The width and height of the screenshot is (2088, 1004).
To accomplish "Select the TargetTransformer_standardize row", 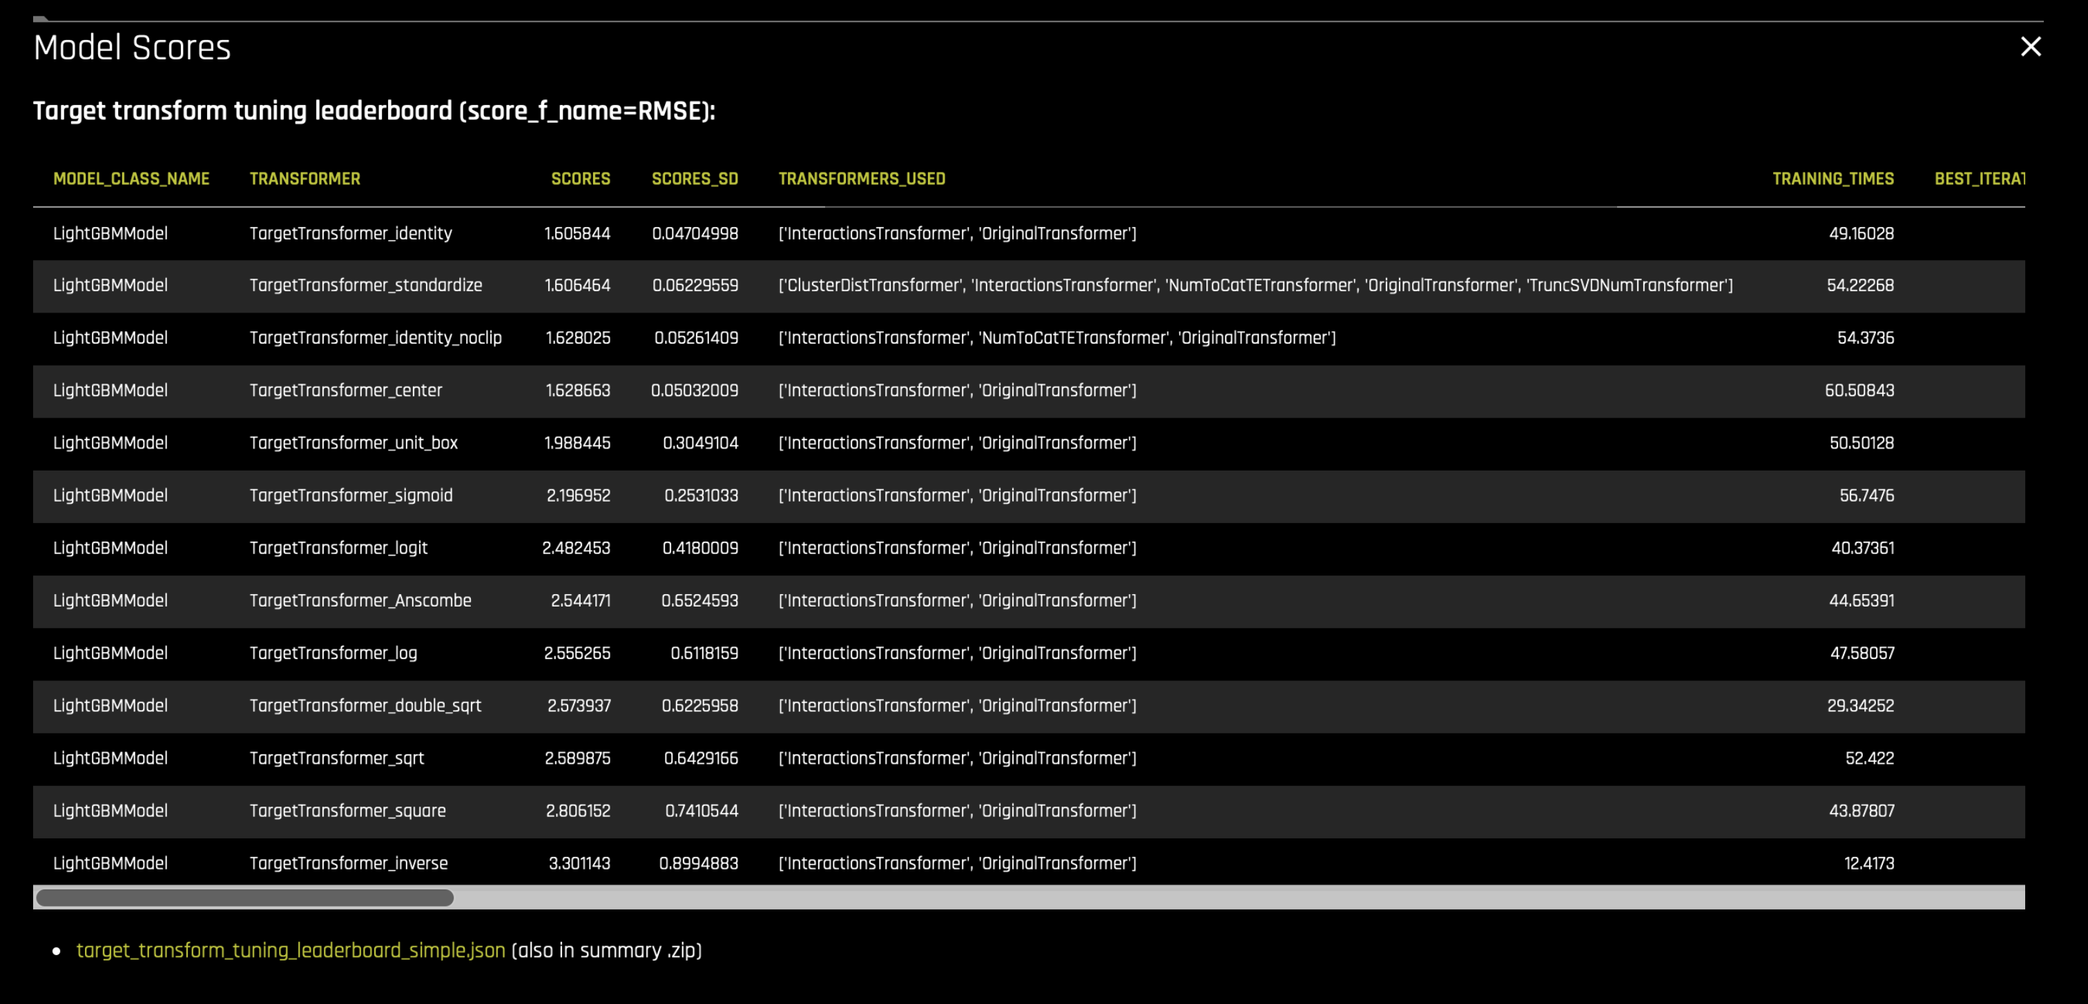I will (x=568, y=285).
